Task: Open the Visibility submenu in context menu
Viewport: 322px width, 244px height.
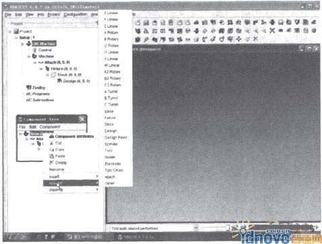Action: tap(72, 190)
